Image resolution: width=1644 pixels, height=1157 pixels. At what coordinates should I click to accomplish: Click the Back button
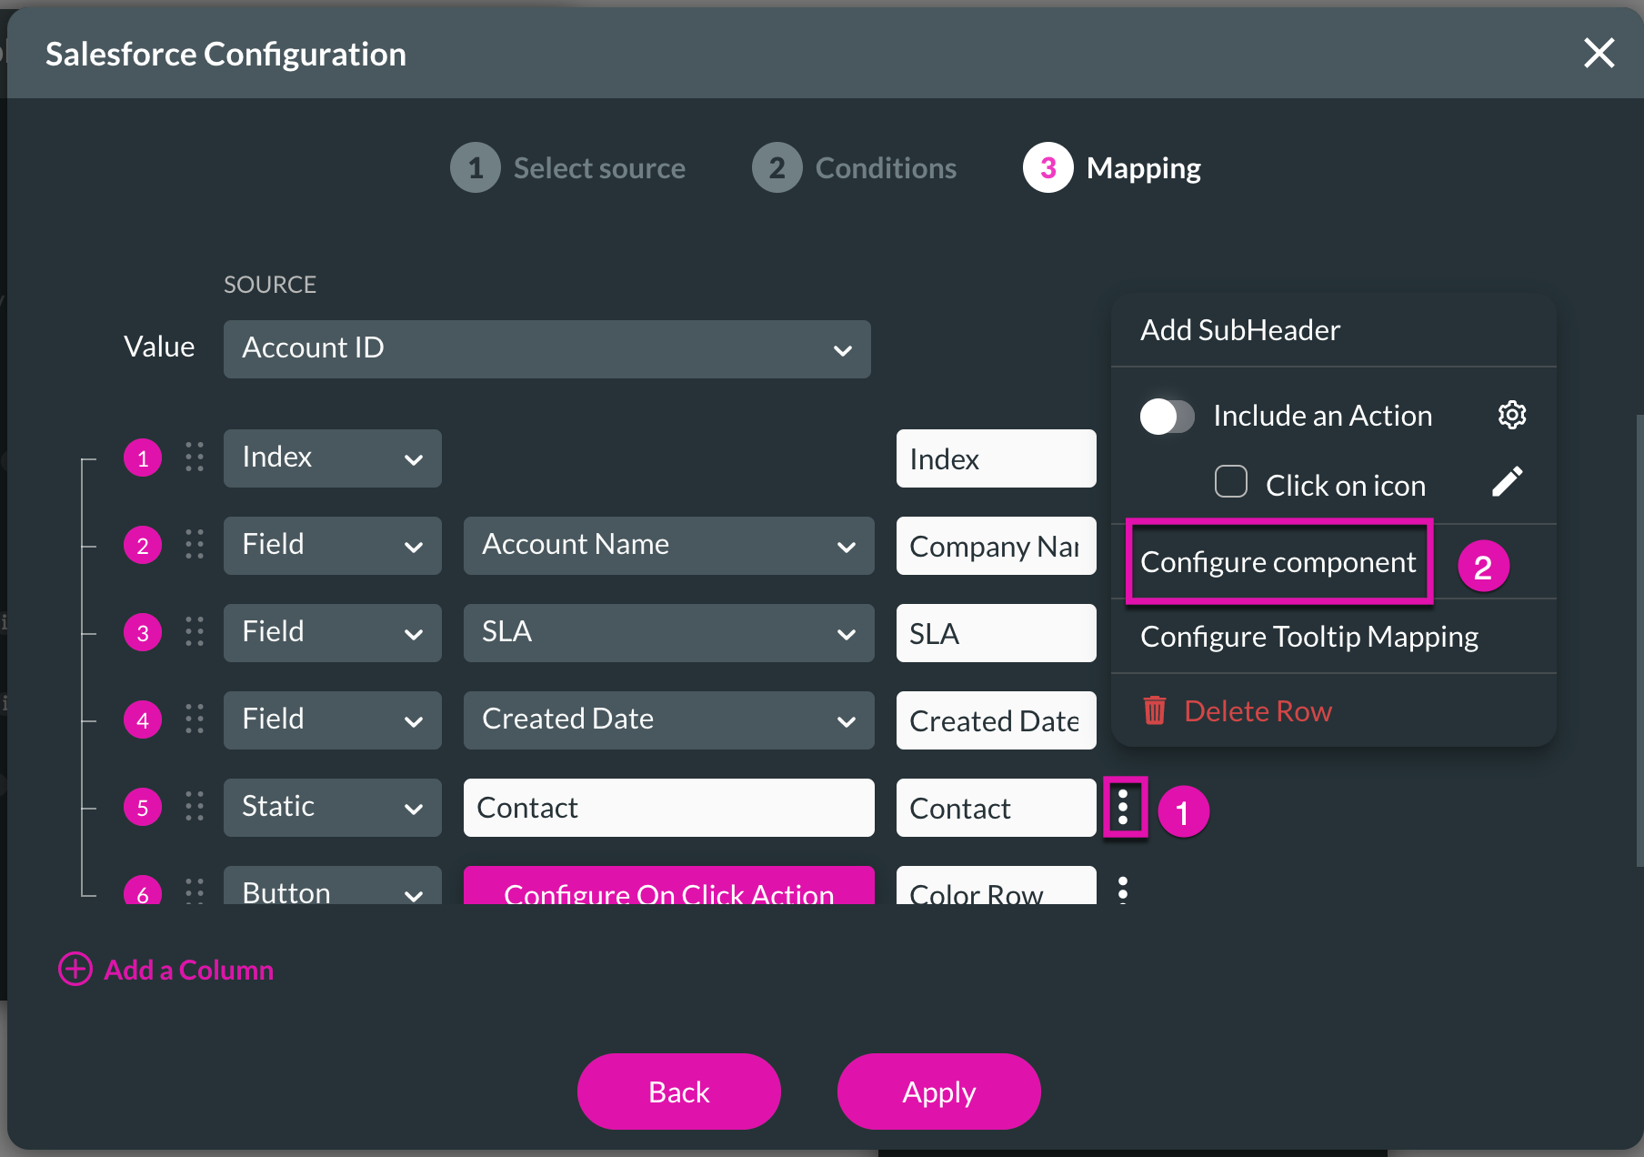[x=679, y=1092]
